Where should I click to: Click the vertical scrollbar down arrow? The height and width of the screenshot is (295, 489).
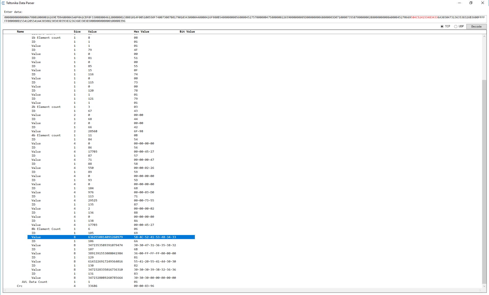point(484,286)
